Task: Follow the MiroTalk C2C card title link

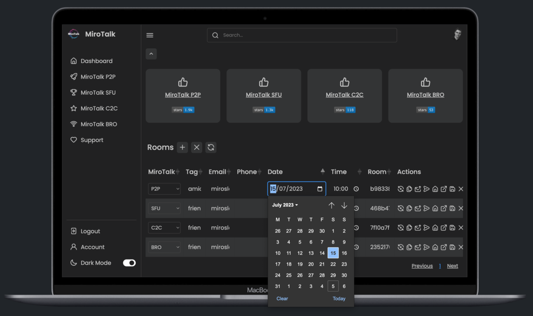Action: (344, 95)
